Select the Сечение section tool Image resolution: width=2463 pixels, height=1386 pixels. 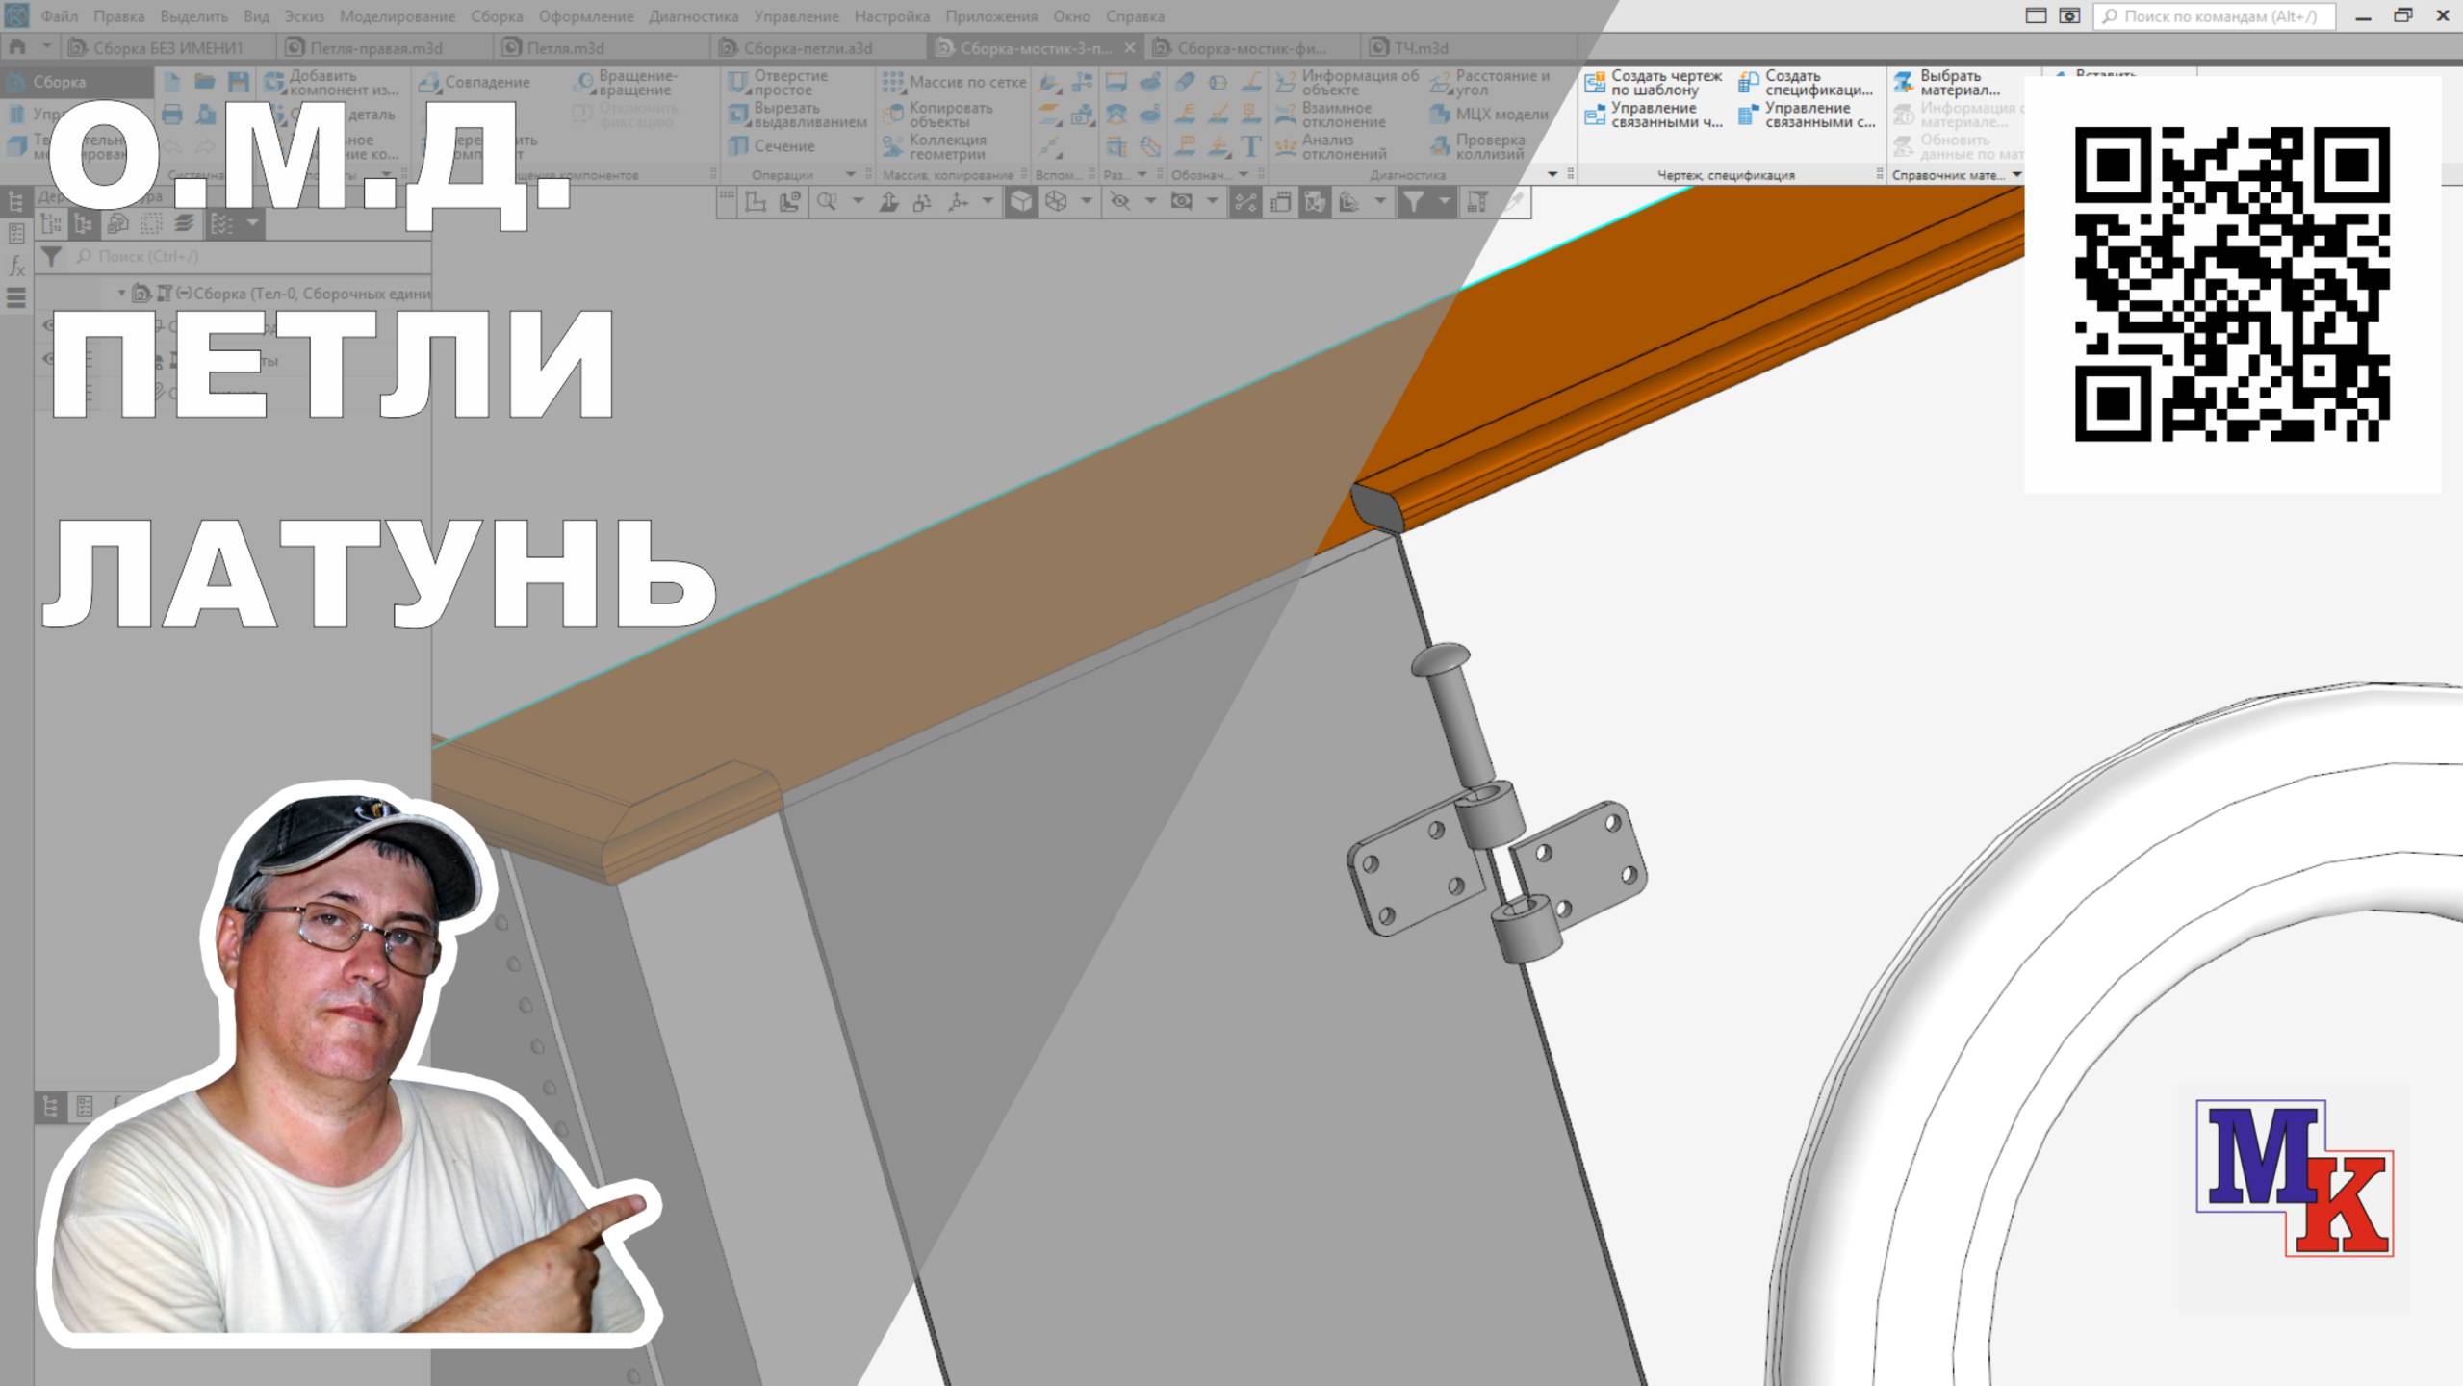click(x=772, y=146)
